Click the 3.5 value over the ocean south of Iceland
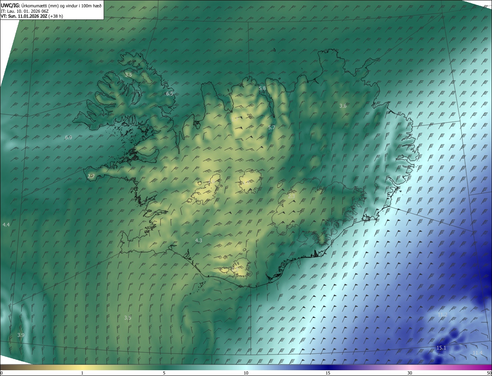Viewport: 492px width, 376px height. point(128,318)
